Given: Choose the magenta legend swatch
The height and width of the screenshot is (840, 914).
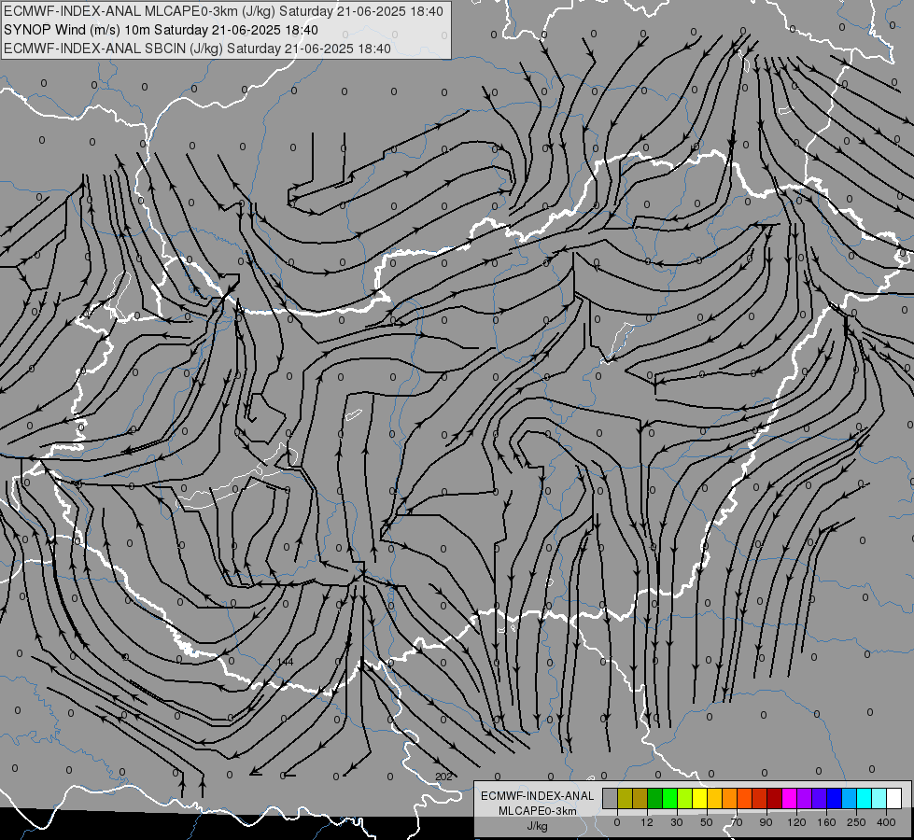Looking at the screenshot, I should pos(790,798).
